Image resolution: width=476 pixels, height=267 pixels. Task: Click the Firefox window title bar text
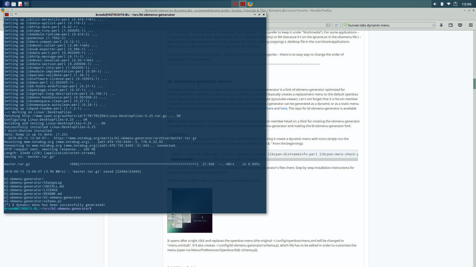click(x=238, y=10)
